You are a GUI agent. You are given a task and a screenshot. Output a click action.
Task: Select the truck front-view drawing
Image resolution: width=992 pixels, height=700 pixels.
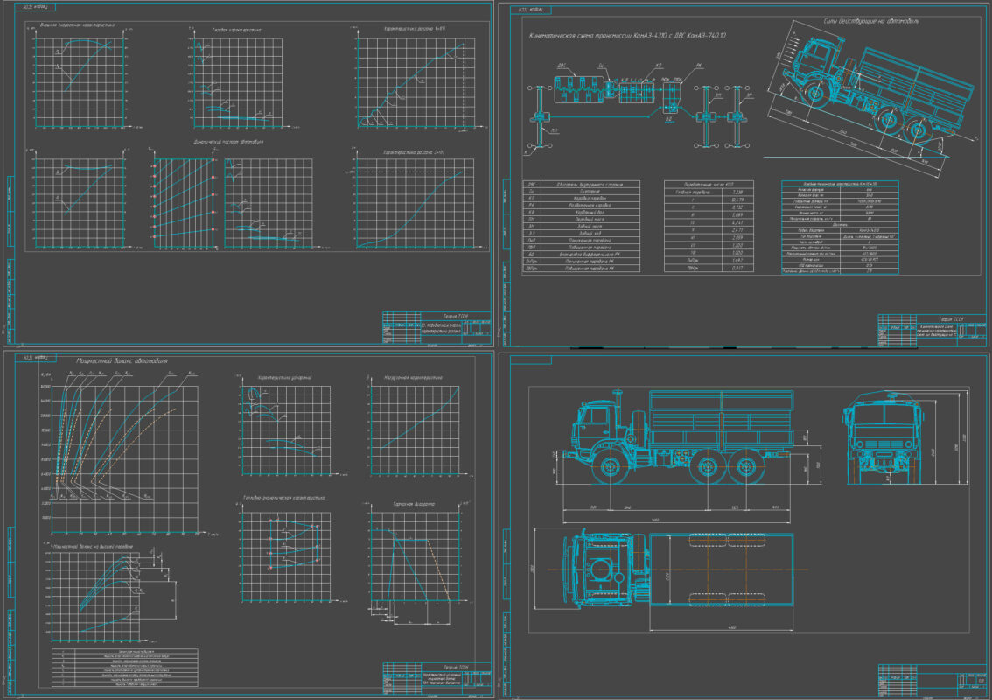click(x=883, y=437)
